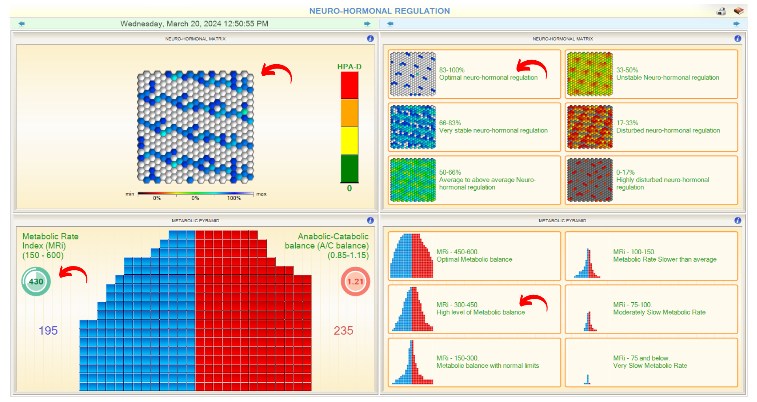Image resolution: width=757 pixels, height=402 pixels.
Task: Click the MRi 300-450 High level card
Action: click(x=474, y=309)
